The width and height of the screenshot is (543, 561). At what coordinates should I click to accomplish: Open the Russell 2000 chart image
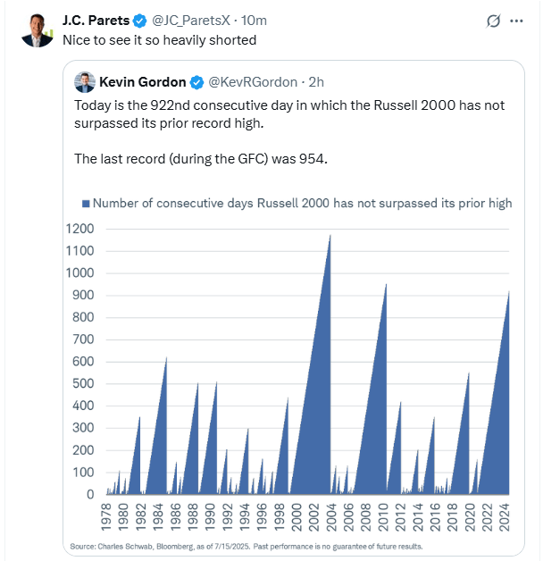(294, 371)
